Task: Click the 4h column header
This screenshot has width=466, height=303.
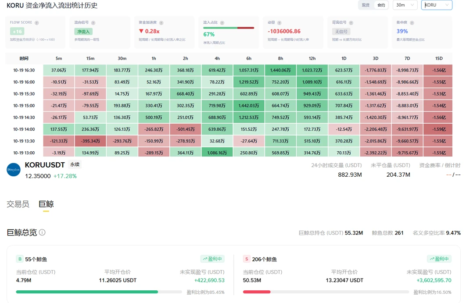Action: click(x=217, y=58)
